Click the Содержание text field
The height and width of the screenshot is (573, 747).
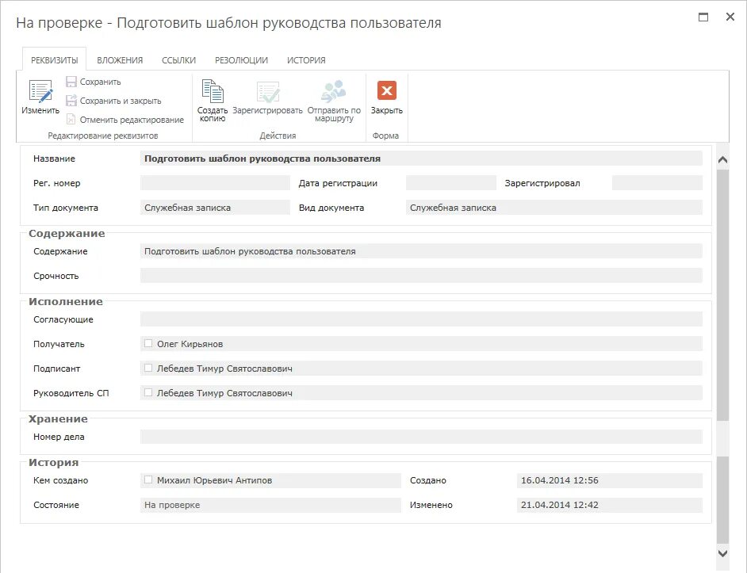pyautogui.click(x=421, y=251)
